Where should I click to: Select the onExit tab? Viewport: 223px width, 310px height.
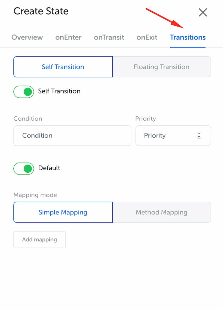coord(147,37)
